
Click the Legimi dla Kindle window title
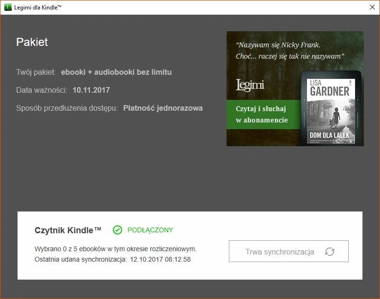coord(37,8)
